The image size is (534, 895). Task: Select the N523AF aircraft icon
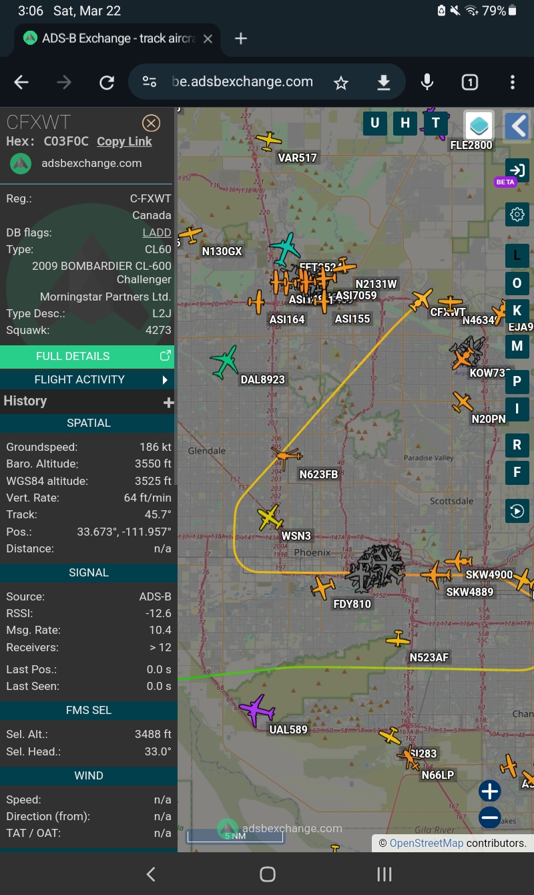pos(398,639)
